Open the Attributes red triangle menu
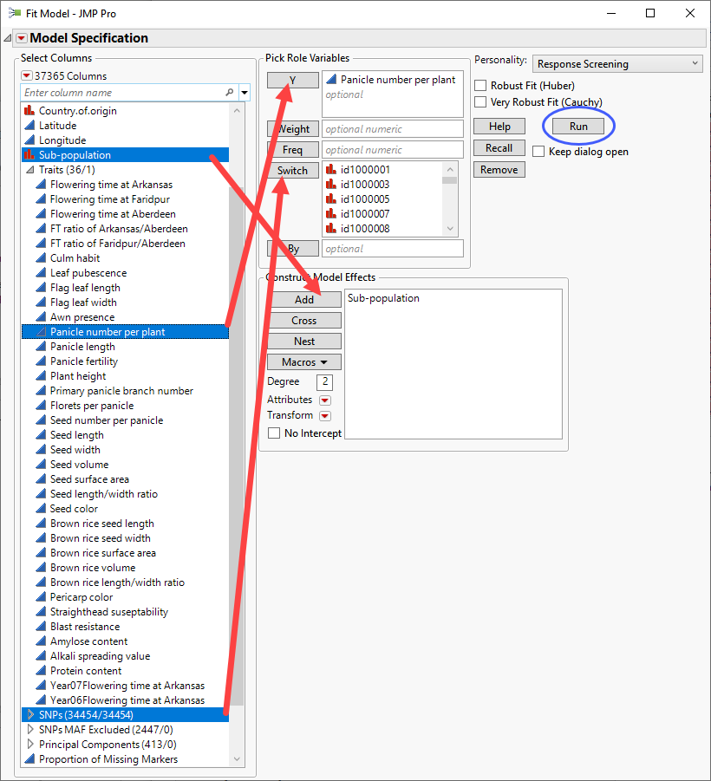The image size is (711, 781). (325, 400)
